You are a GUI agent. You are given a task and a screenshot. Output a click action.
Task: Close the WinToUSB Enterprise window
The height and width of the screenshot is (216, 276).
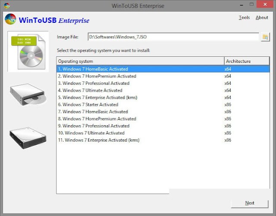265,4
